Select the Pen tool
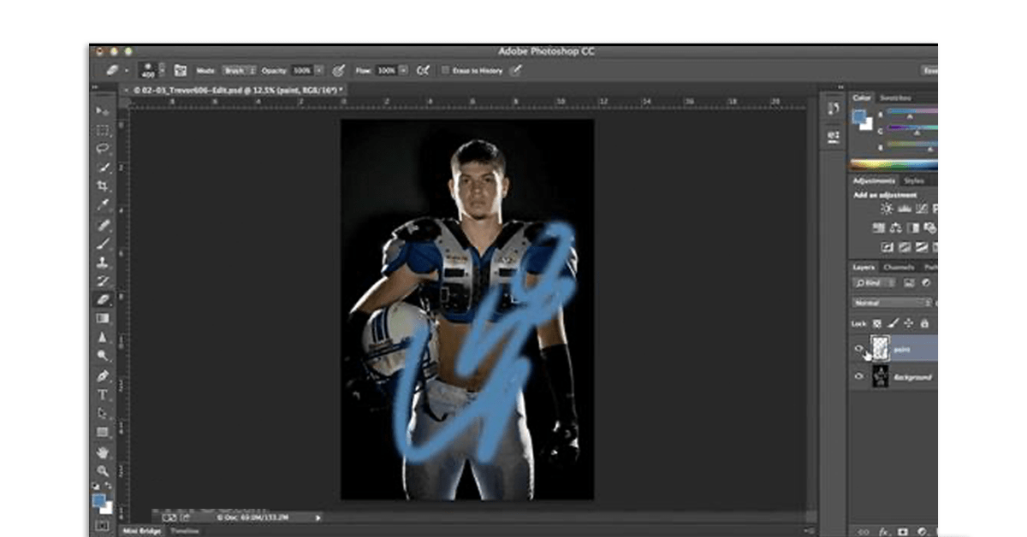The image size is (1027, 537). pyautogui.click(x=103, y=376)
